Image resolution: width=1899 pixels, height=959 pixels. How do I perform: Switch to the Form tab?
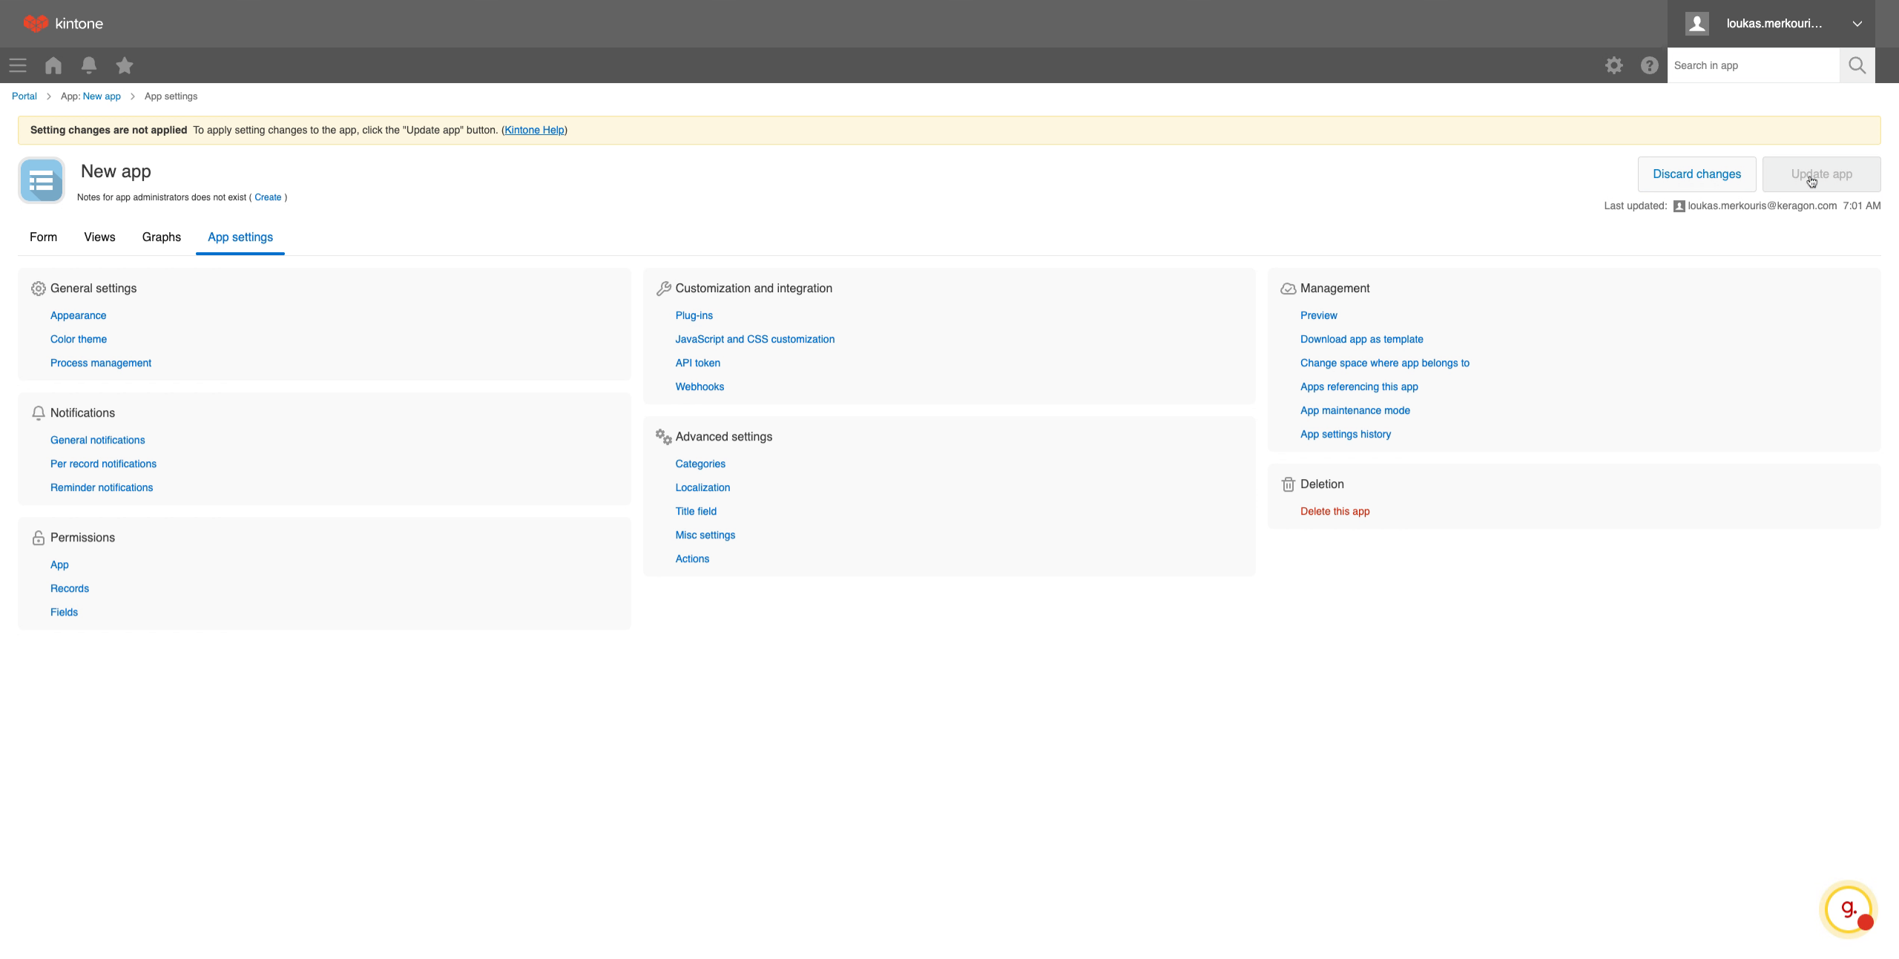click(x=43, y=237)
